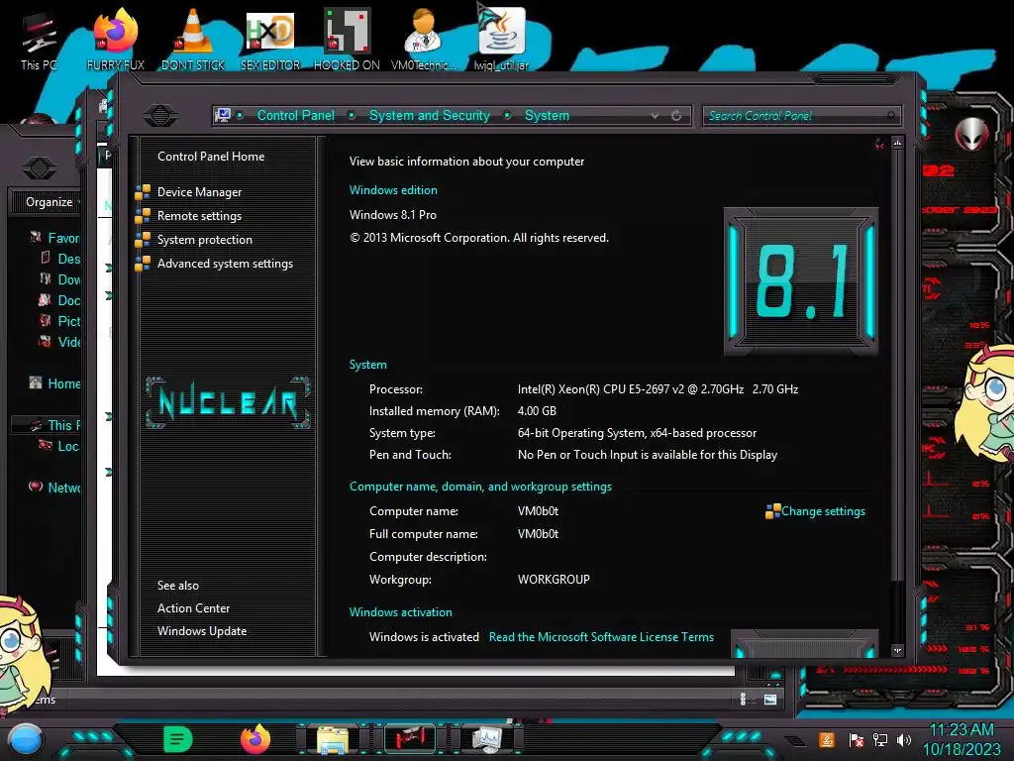Open Remote settings link

(x=199, y=216)
